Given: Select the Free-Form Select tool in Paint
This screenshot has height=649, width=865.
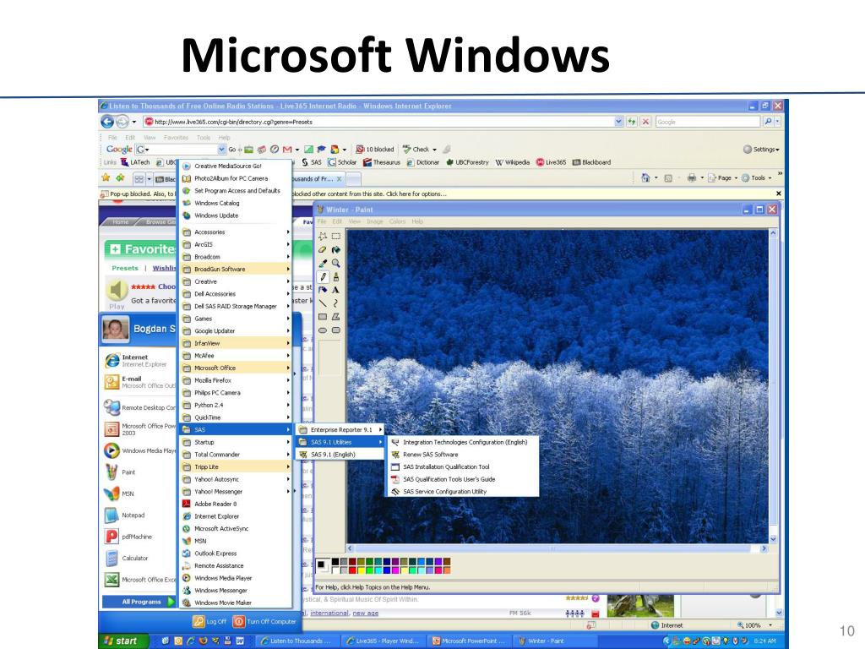Looking at the screenshot, I should pos(323,237).
